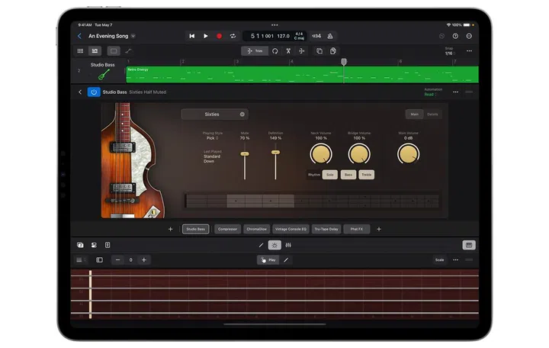Toggle the Studio Bass power button
Viewport: 549px width, 348px height.
click(x=93, y=92)
